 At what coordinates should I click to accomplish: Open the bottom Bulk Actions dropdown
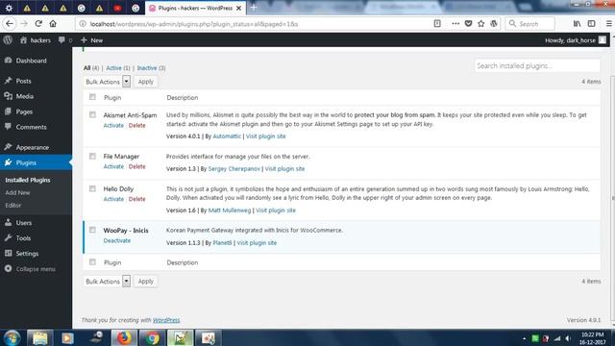[x=107, y=282]
